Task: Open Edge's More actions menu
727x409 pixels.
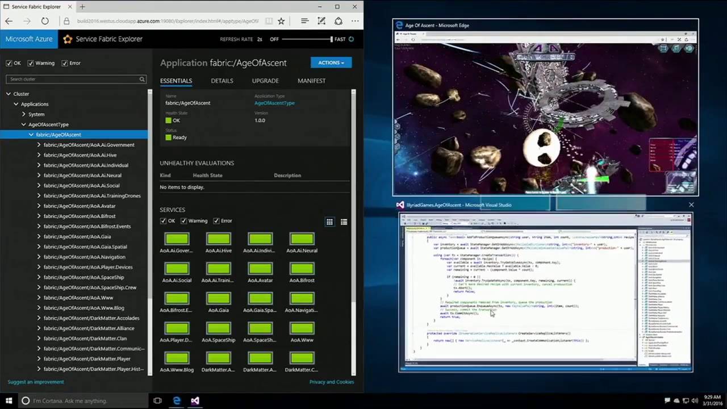Action: point(354,21)
